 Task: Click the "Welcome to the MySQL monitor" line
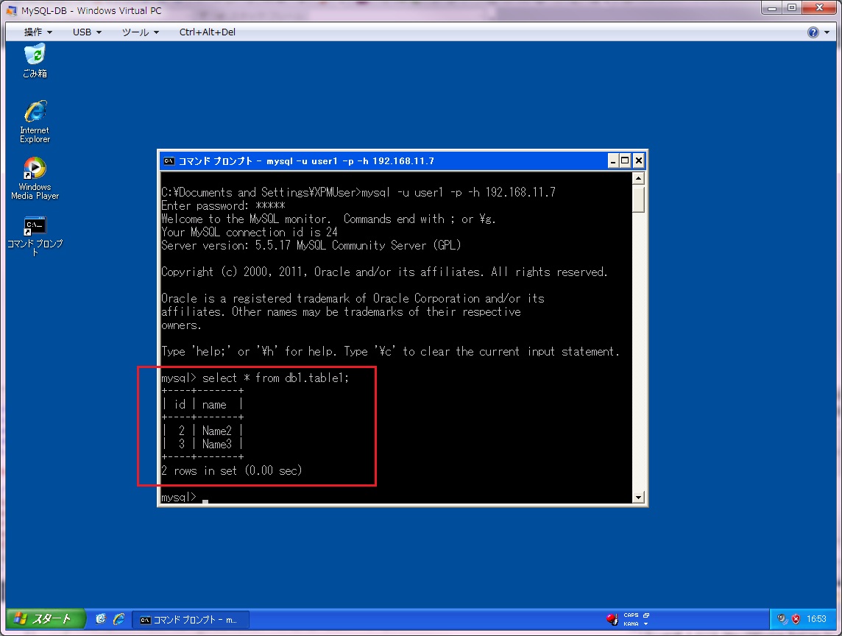[x=329, y=219]
